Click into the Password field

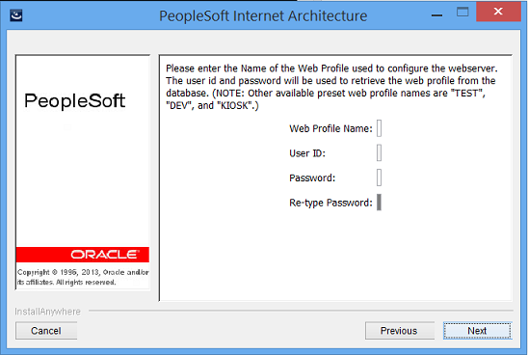click(x=379, y=177)
